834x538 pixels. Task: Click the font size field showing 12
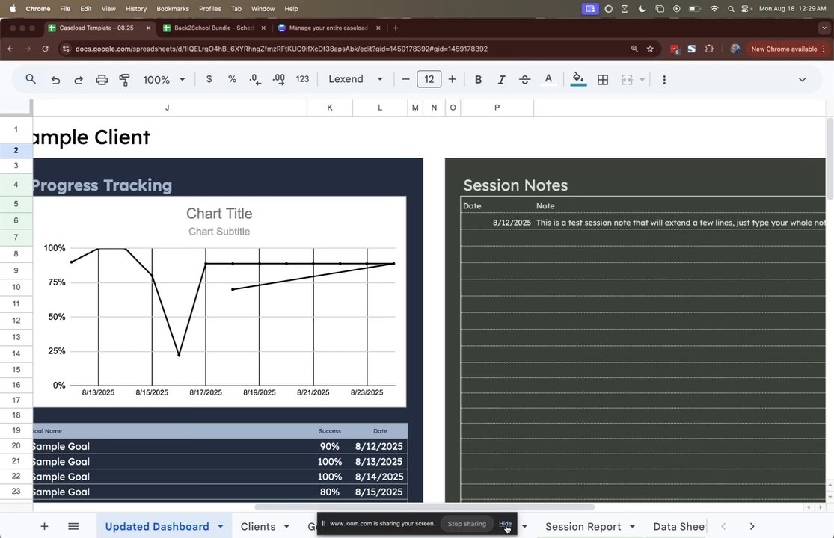click(x=429, y=79)
